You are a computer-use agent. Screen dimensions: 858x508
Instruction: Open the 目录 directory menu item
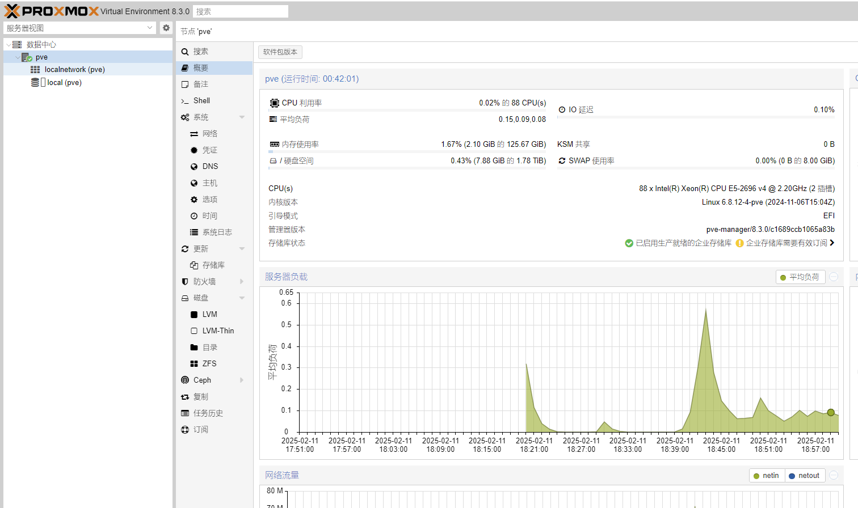point(214,348)
